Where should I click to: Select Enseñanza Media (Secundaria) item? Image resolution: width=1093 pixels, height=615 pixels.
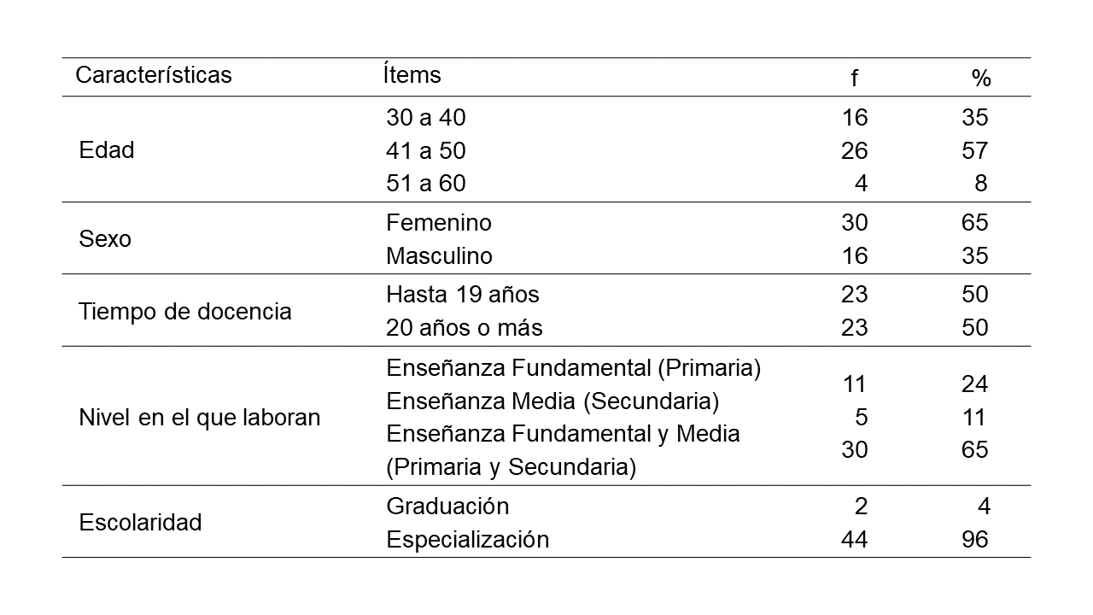pyautogui.click(x=552, y=401)
